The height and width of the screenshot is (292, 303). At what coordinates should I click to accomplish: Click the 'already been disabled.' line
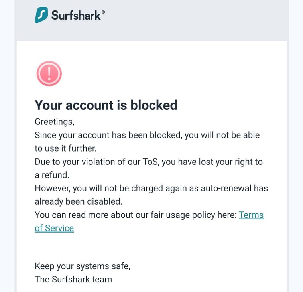click(x=79, y=201)
